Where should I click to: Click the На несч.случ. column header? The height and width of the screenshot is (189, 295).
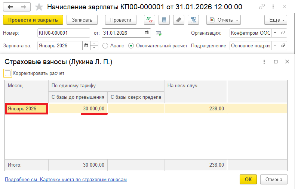point(196,91)
